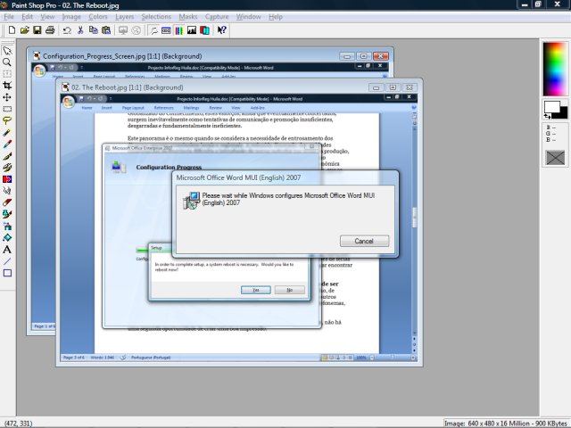This screenshot has height=428, width=571.
Task: Open context help pointer tool
Action: pyautogui.click(x=222, y=30)
